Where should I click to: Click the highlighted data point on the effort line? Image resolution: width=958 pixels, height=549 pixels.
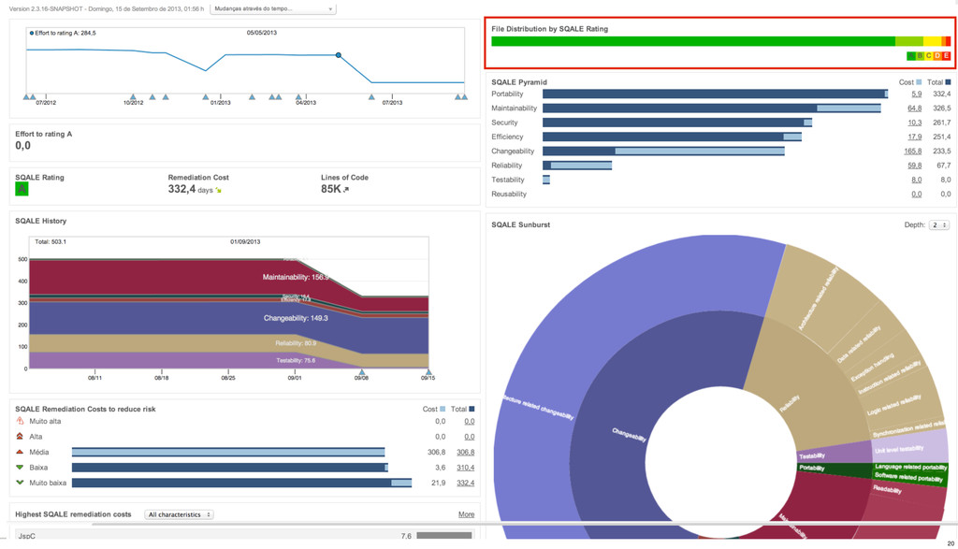click(x=339, y=55)
